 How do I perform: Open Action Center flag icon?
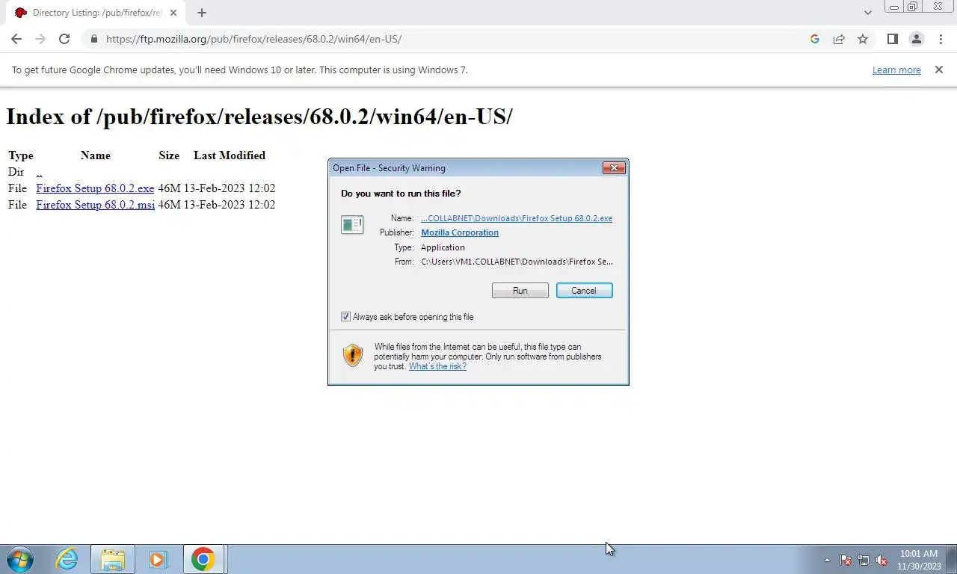[846, 560]
